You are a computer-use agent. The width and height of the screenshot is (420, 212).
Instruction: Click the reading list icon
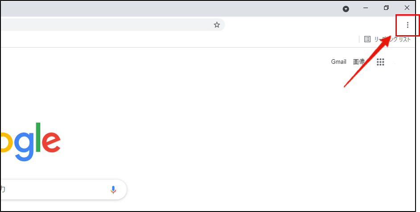(367, 39)
